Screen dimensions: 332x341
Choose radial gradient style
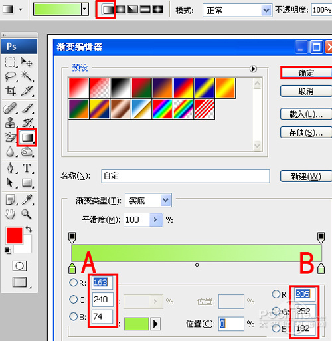121,9
